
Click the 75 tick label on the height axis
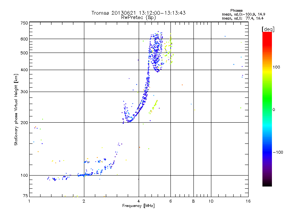[x=26, y=196]
